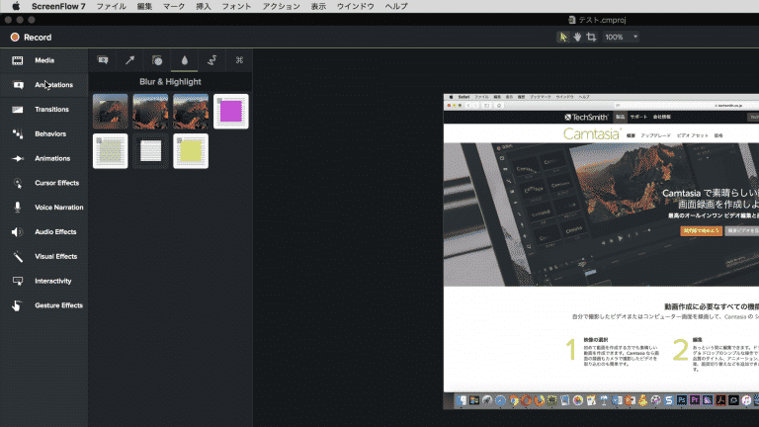
Task: Open the Behaviors panel
Action: tap(43, 133)
